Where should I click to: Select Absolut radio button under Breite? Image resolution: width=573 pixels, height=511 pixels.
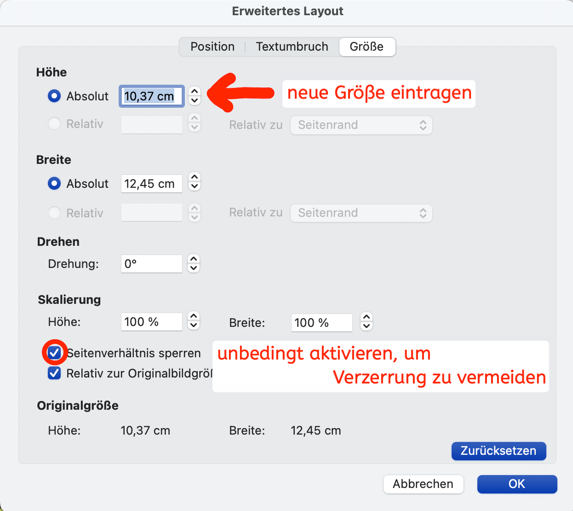point(54,183)
